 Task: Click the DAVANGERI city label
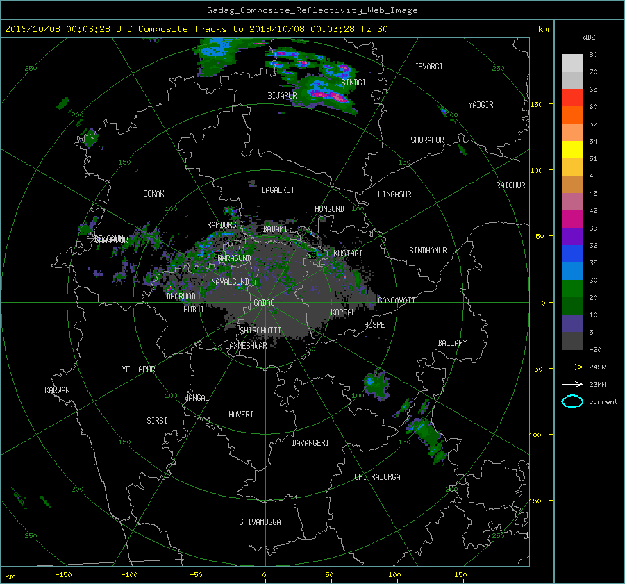click(310, 443)
